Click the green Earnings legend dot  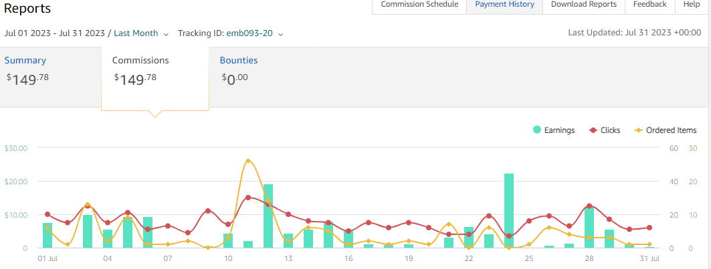(537, 130)
